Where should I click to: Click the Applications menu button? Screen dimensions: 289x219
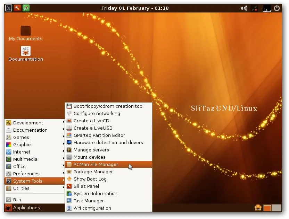tap(23, 208)
